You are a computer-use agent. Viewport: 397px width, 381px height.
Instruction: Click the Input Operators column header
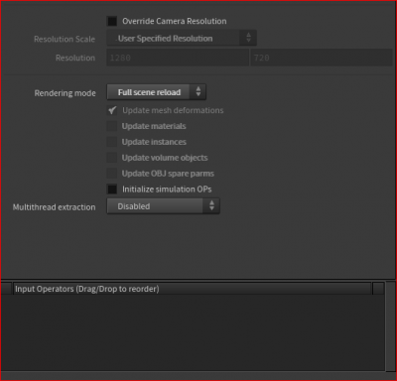(192, 289)
